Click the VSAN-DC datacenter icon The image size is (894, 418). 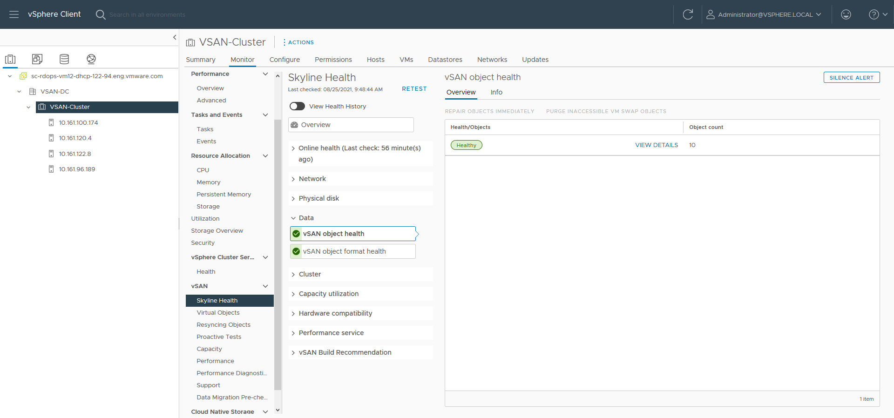pos(33,91)
